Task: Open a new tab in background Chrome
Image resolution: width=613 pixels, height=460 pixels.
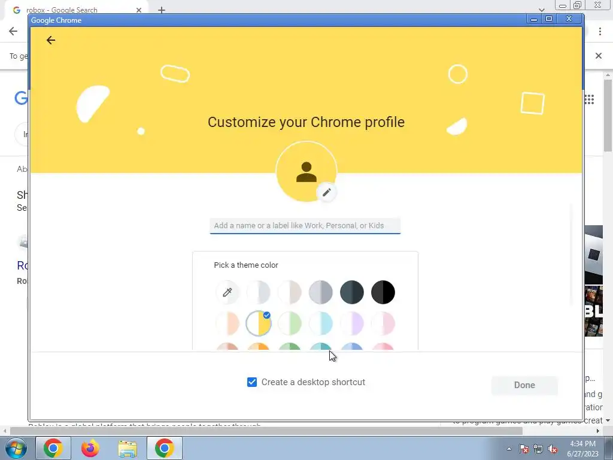Action: pos(162,10)
